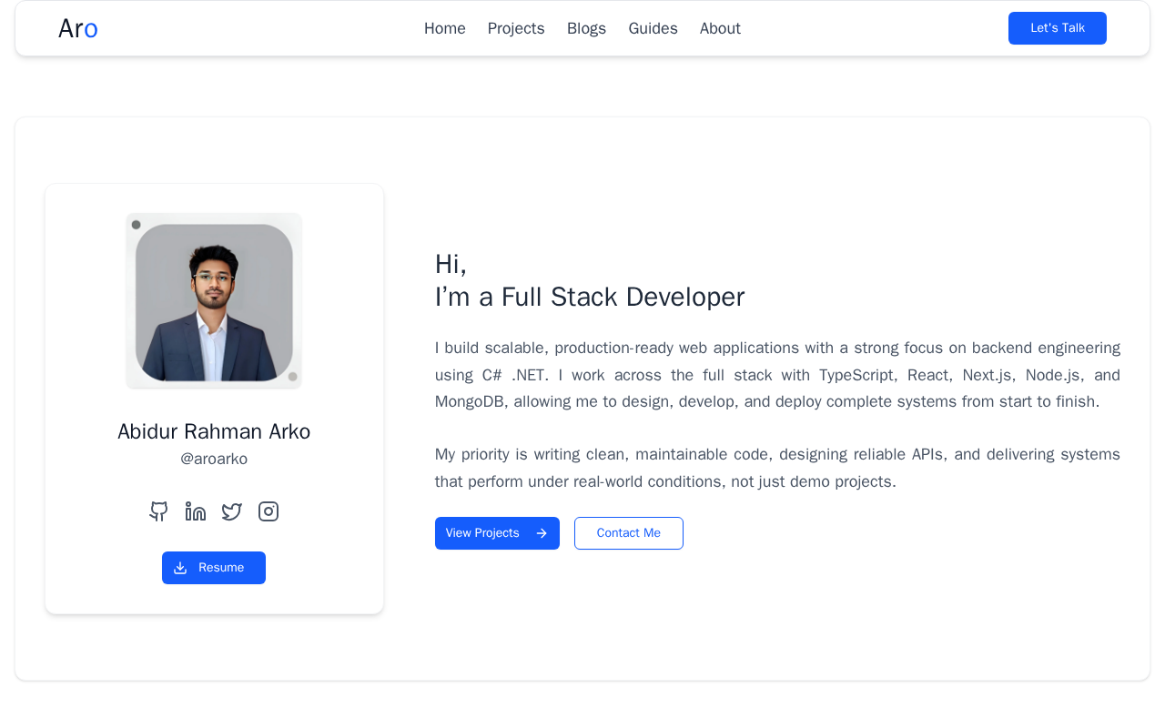This screenshot has width=1165, height=728.
Task: Open the GitHub profile icon
Action: 159,511
